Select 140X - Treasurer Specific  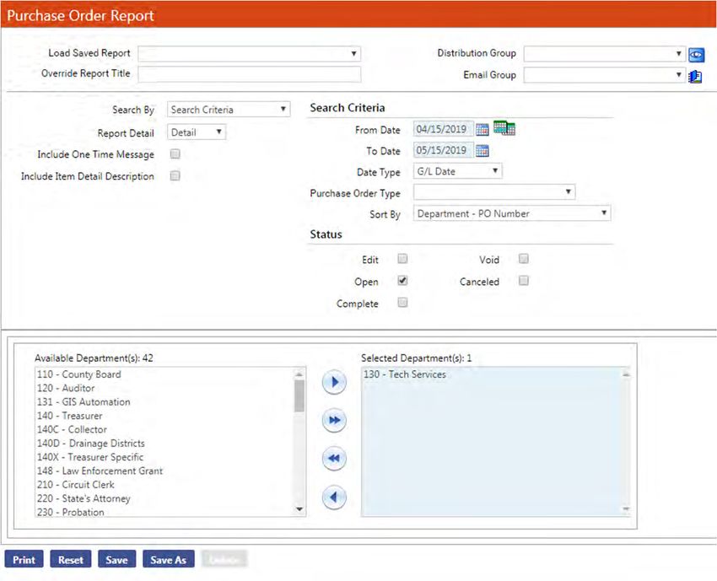[x=90, y=457]
